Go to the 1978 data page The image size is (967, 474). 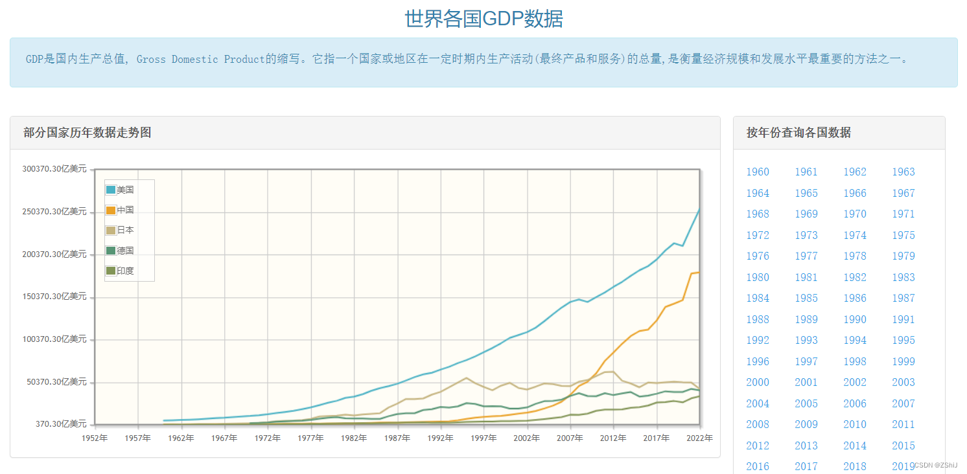pos(855,256)
